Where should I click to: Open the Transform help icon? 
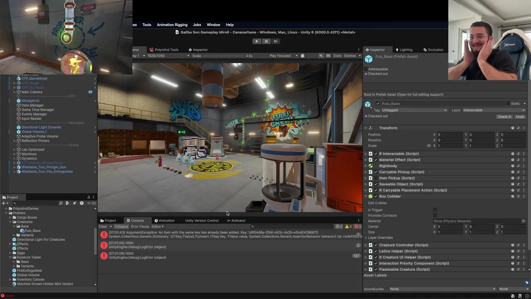(513, 128)
